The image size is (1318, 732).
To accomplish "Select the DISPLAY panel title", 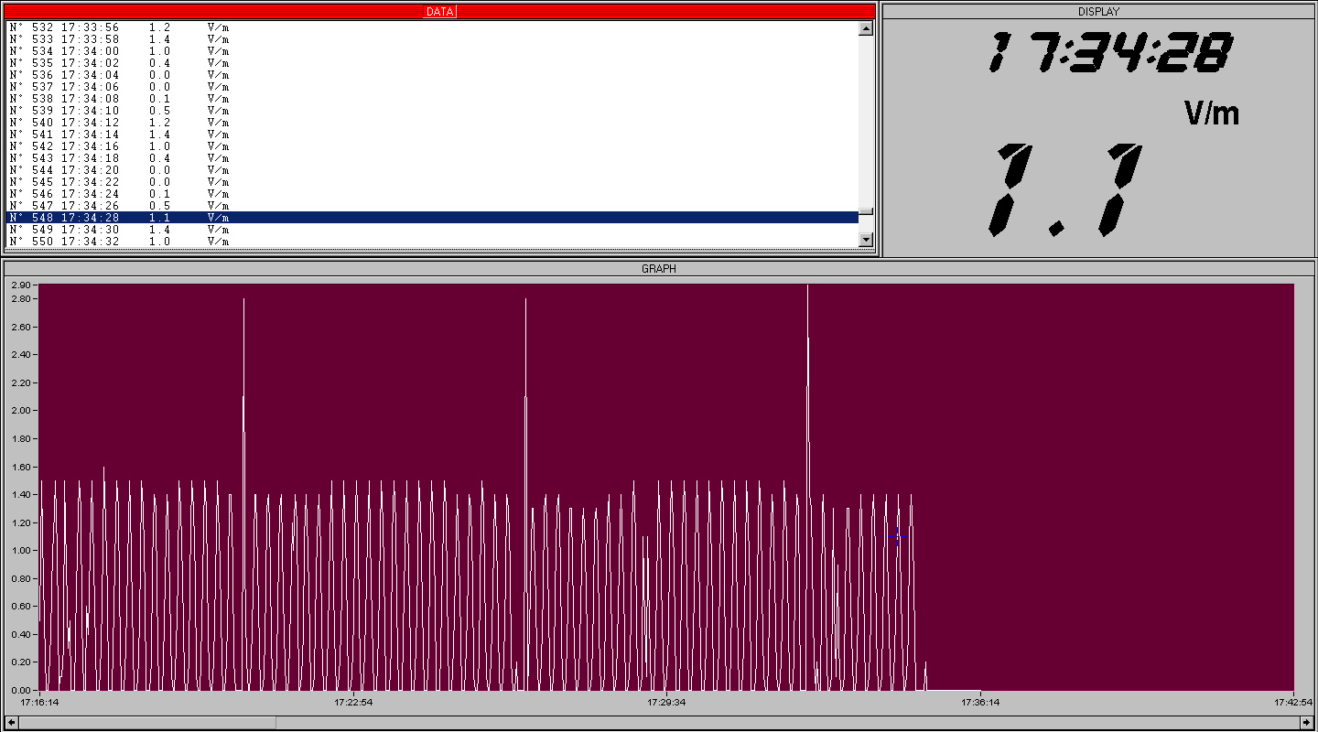I will point(1098,12).
